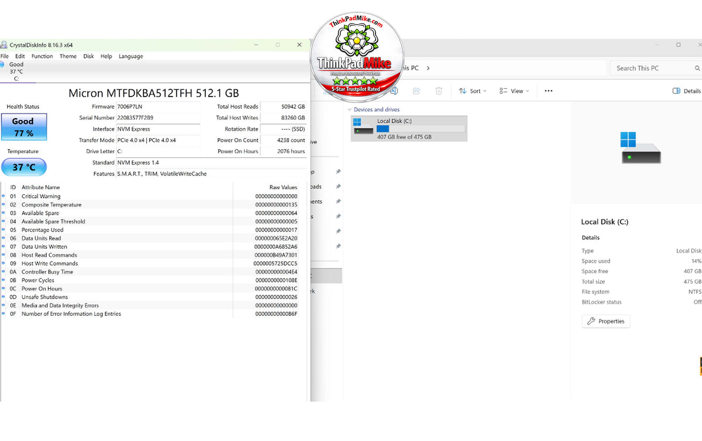This screenshot has width=702, height=441.
Task: Click the Good 77 % health status button
Action: pos(23,127)
